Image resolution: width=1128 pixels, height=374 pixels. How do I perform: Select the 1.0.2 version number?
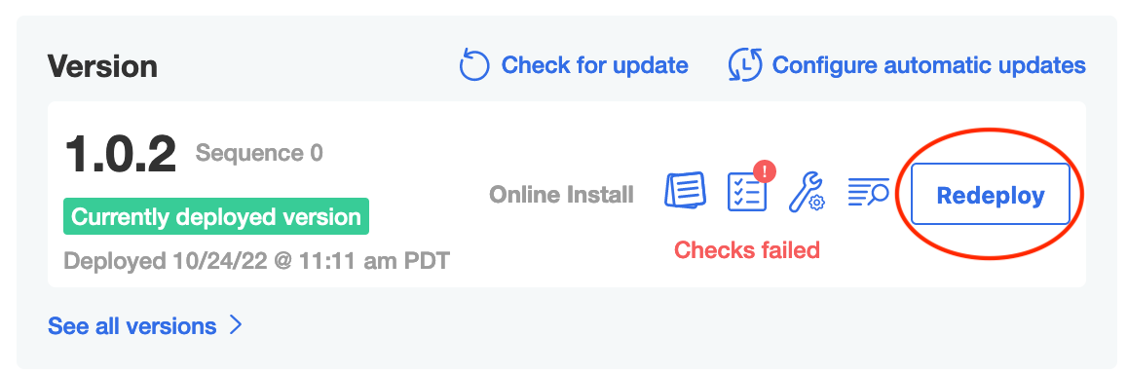[120, 155]
